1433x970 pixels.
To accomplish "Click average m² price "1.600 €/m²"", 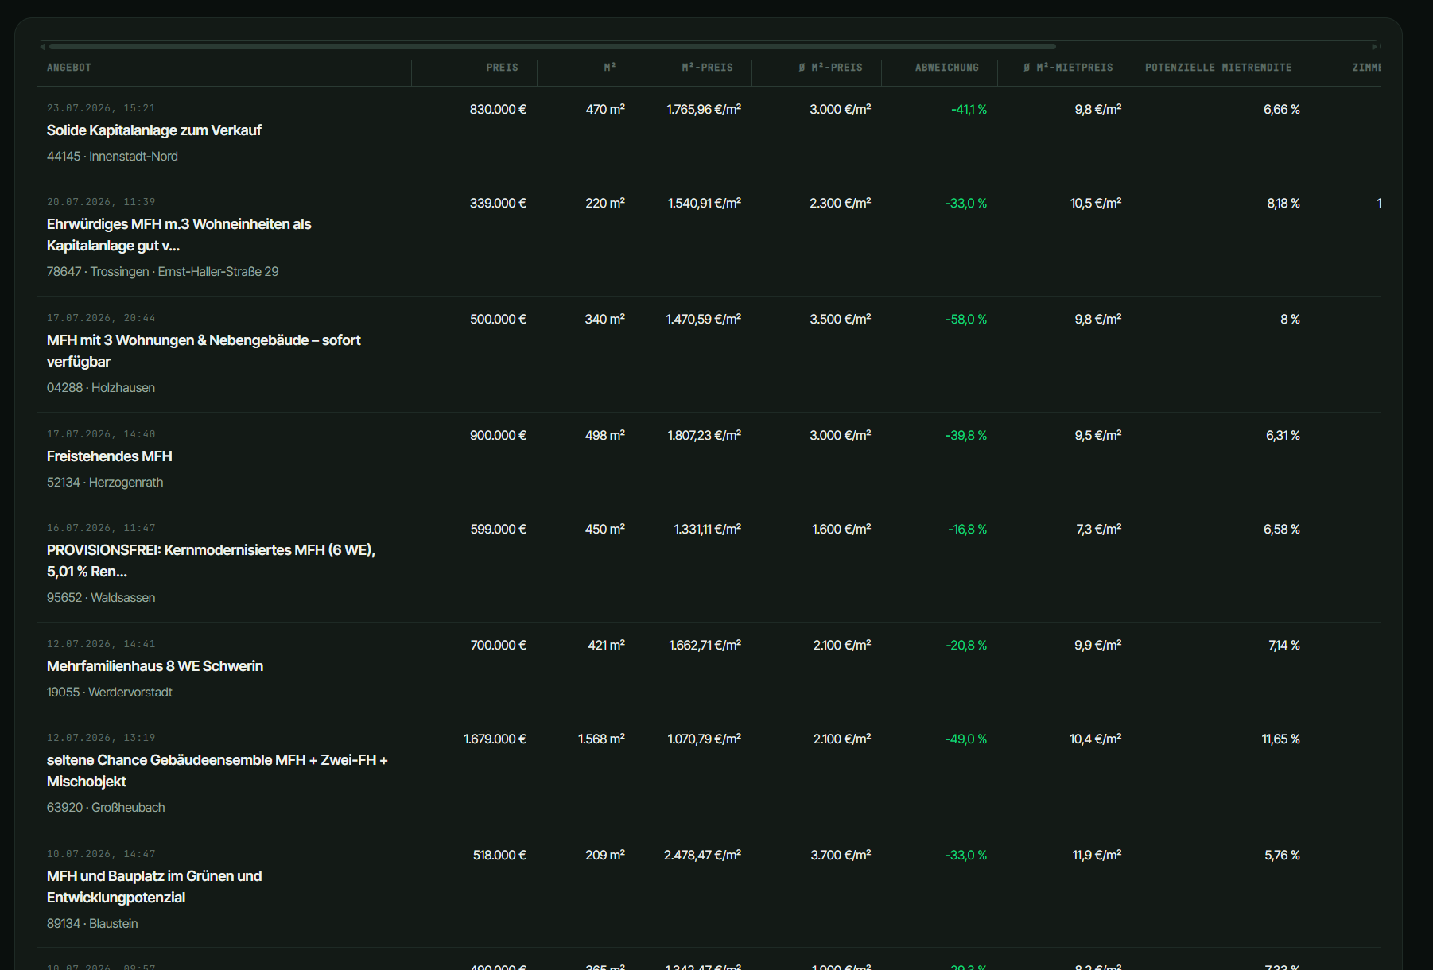I will (x=841, y=530).
